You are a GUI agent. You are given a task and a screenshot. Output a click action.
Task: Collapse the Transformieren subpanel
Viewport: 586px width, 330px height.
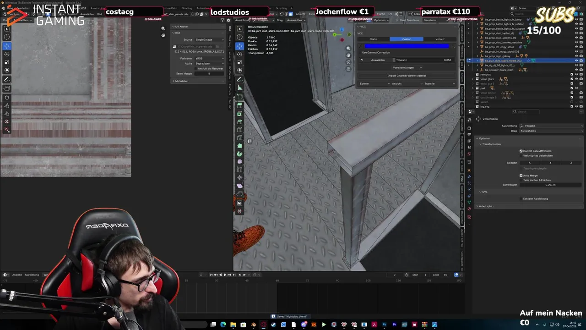(x=491, y=144)
